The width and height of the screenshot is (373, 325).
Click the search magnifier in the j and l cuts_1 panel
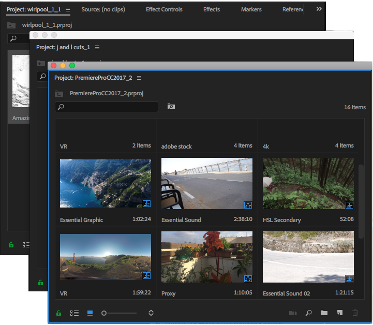tap(42, 77)
